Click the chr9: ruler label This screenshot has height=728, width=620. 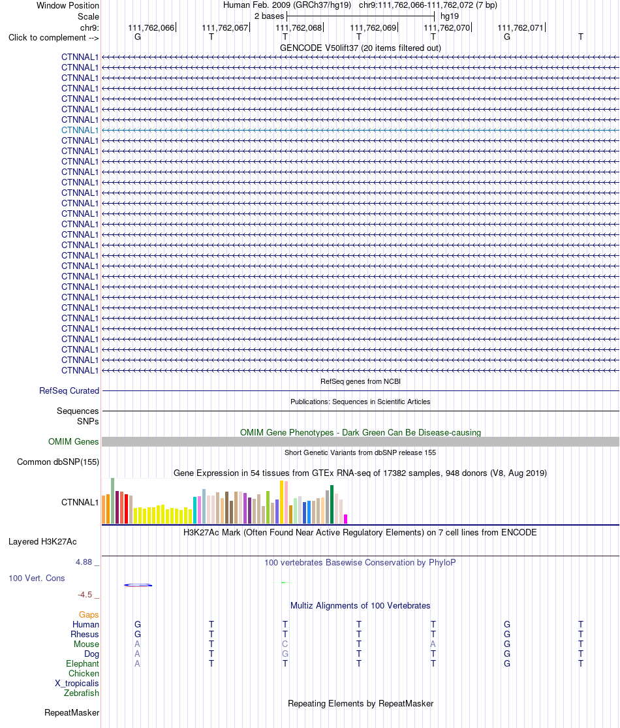pyautogui.click(x=89, y=28)
